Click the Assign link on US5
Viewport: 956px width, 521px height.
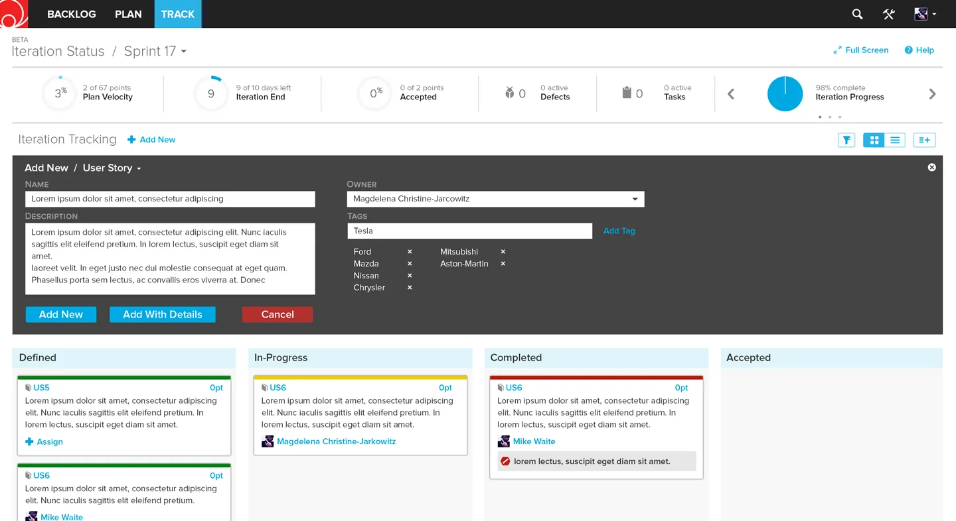coord(44,442)
